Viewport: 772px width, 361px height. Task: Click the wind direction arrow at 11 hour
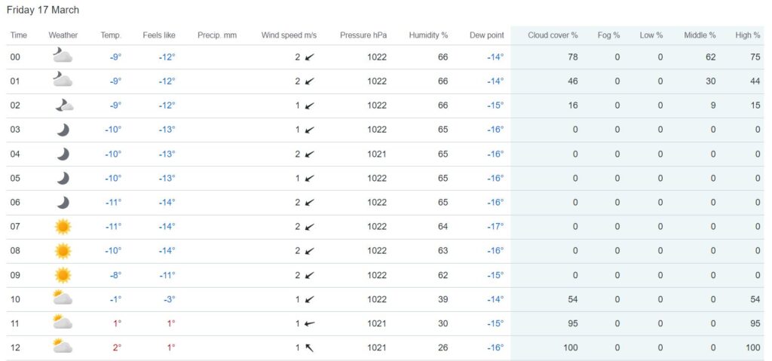309,323
